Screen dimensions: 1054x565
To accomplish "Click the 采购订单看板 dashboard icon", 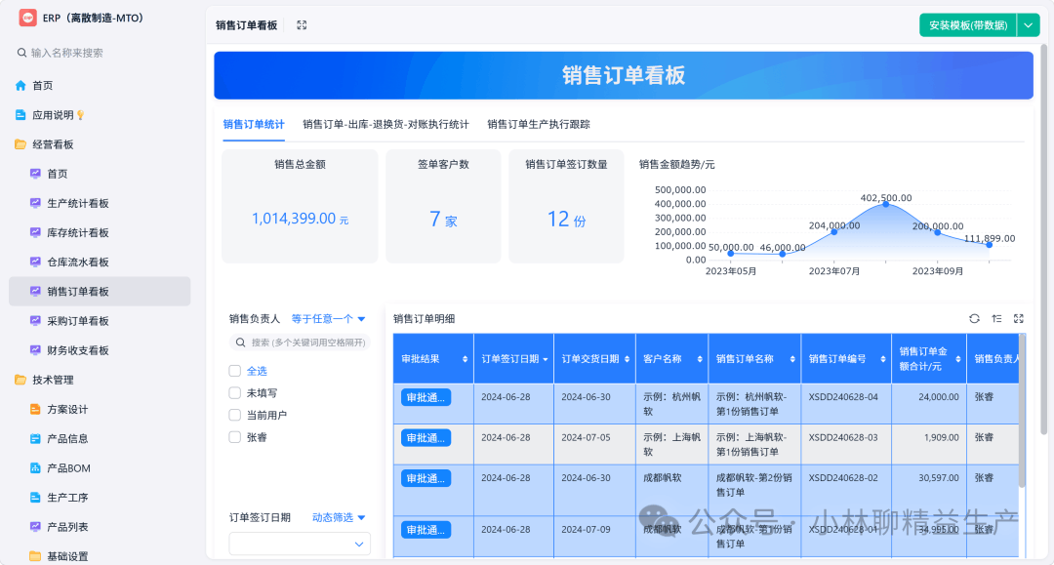I will [36, 320].
